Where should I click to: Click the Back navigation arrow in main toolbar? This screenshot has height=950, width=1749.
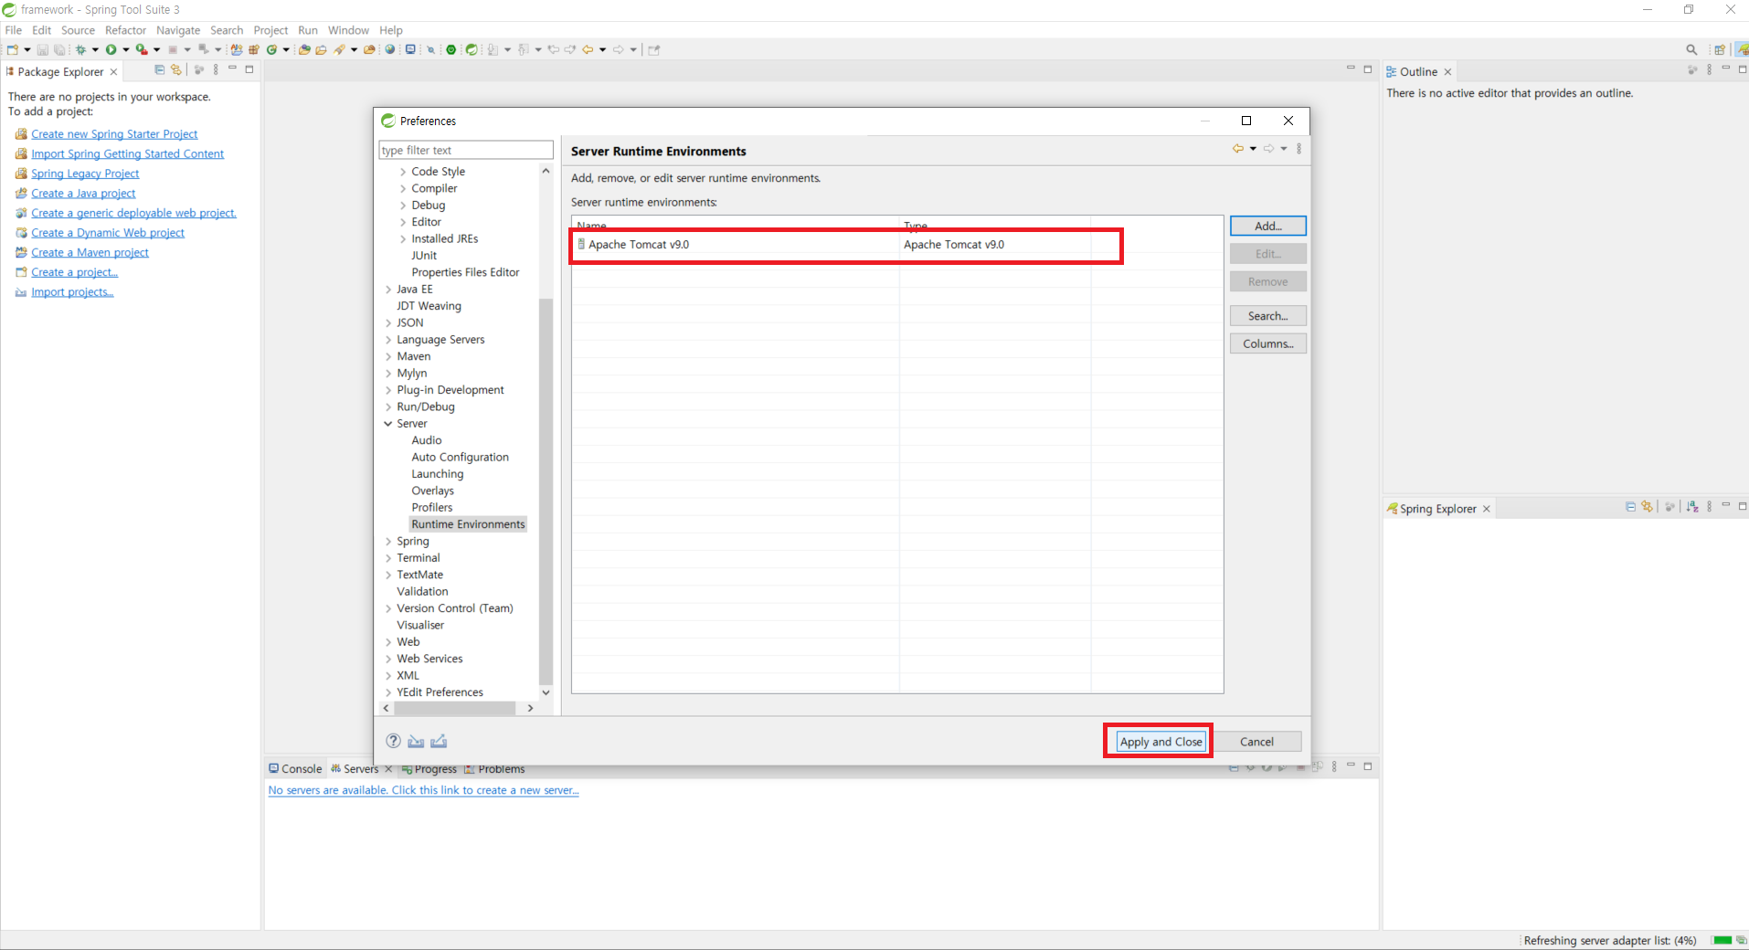588,49
